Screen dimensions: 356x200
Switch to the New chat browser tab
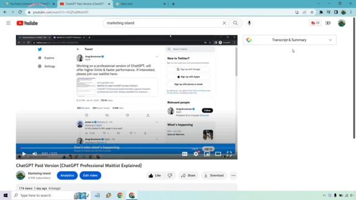140,4
